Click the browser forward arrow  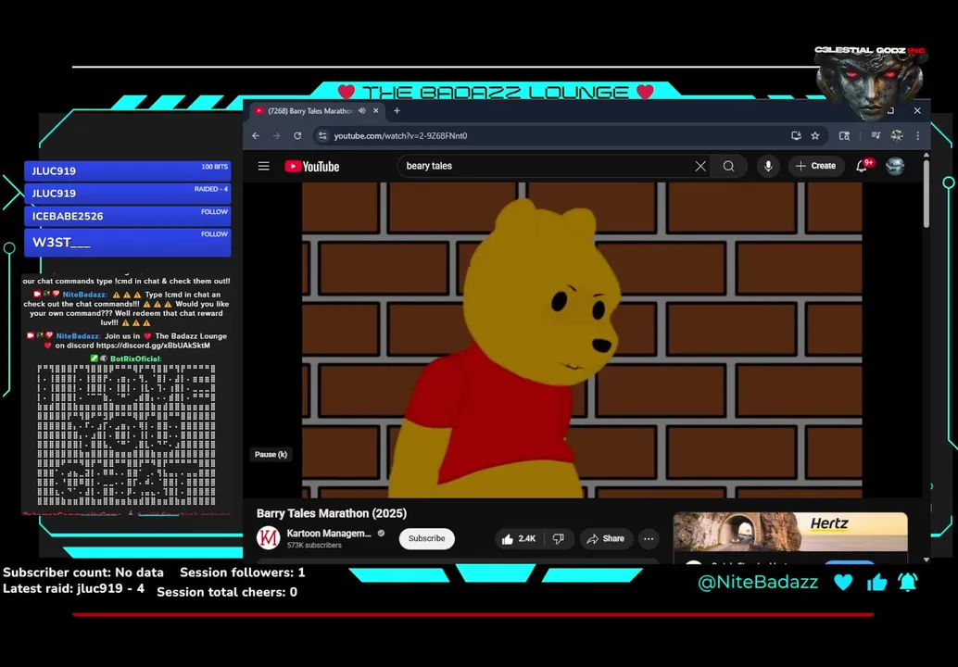(276, 135)
